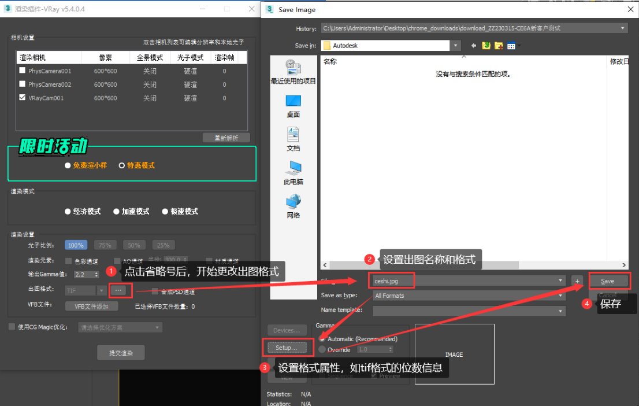Click the Save button
Viewport: 639px width, 406px height.
[609, 280]
